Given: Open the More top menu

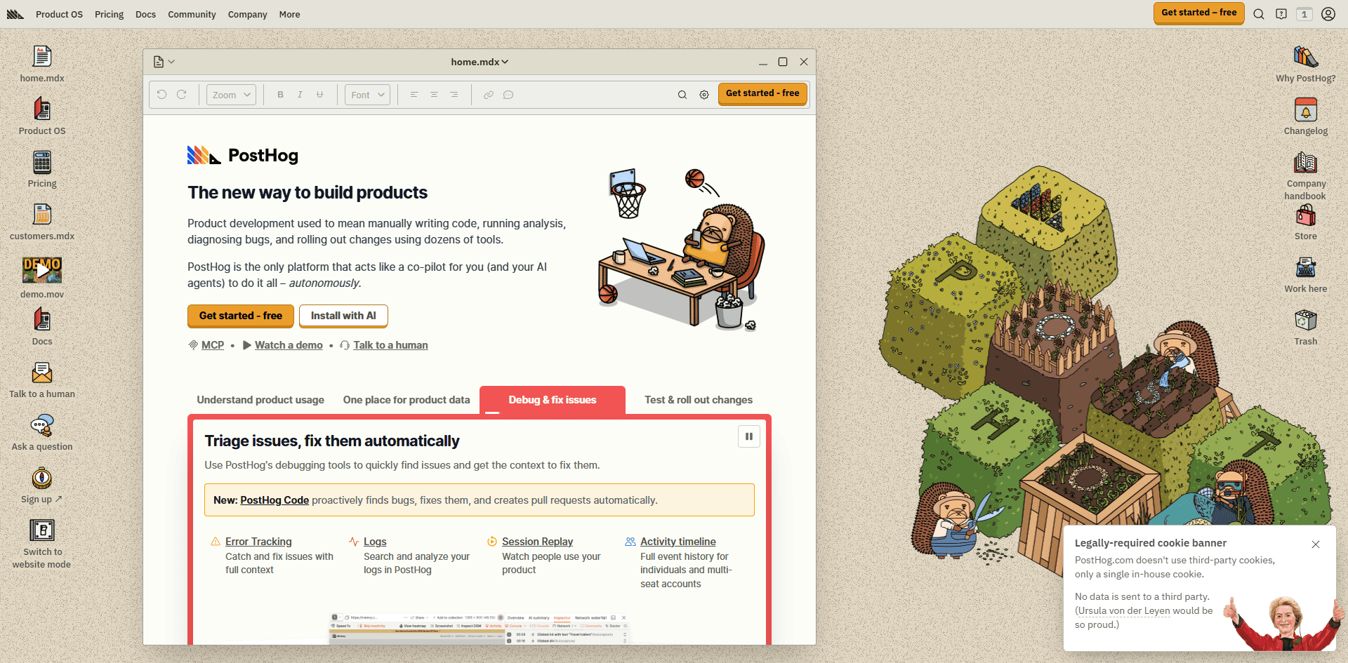Looking at the screenshot, I should (x=289, y=14).
